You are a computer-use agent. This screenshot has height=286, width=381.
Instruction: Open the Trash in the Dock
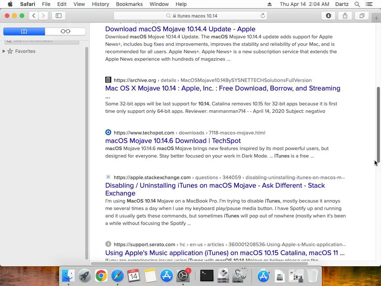(x=313, y=276)
